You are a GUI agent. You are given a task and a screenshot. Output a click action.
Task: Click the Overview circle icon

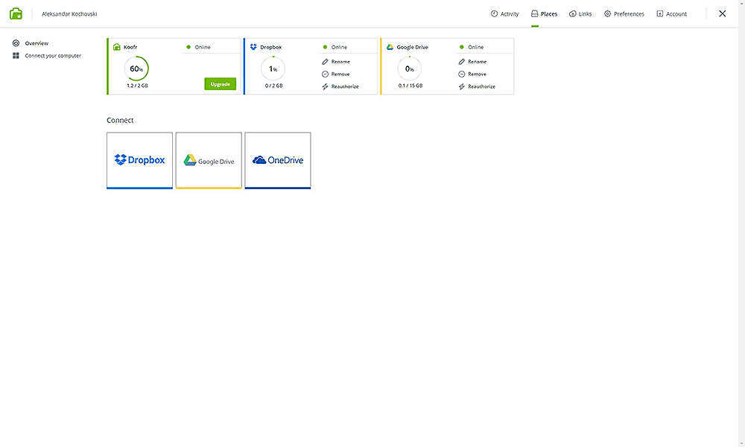16,43
